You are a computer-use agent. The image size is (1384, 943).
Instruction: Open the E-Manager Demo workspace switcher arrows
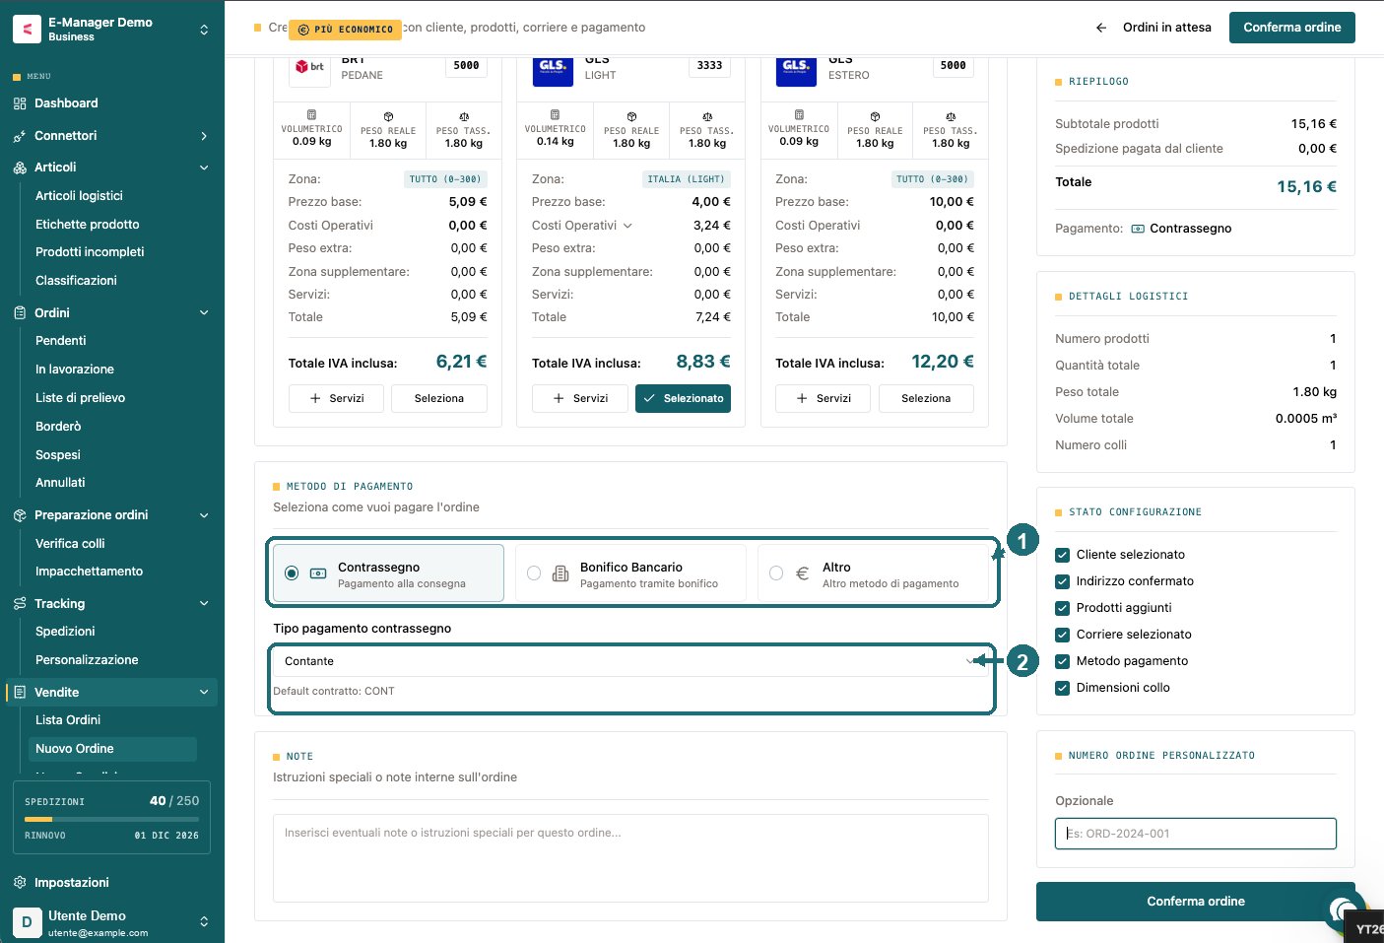204,30
